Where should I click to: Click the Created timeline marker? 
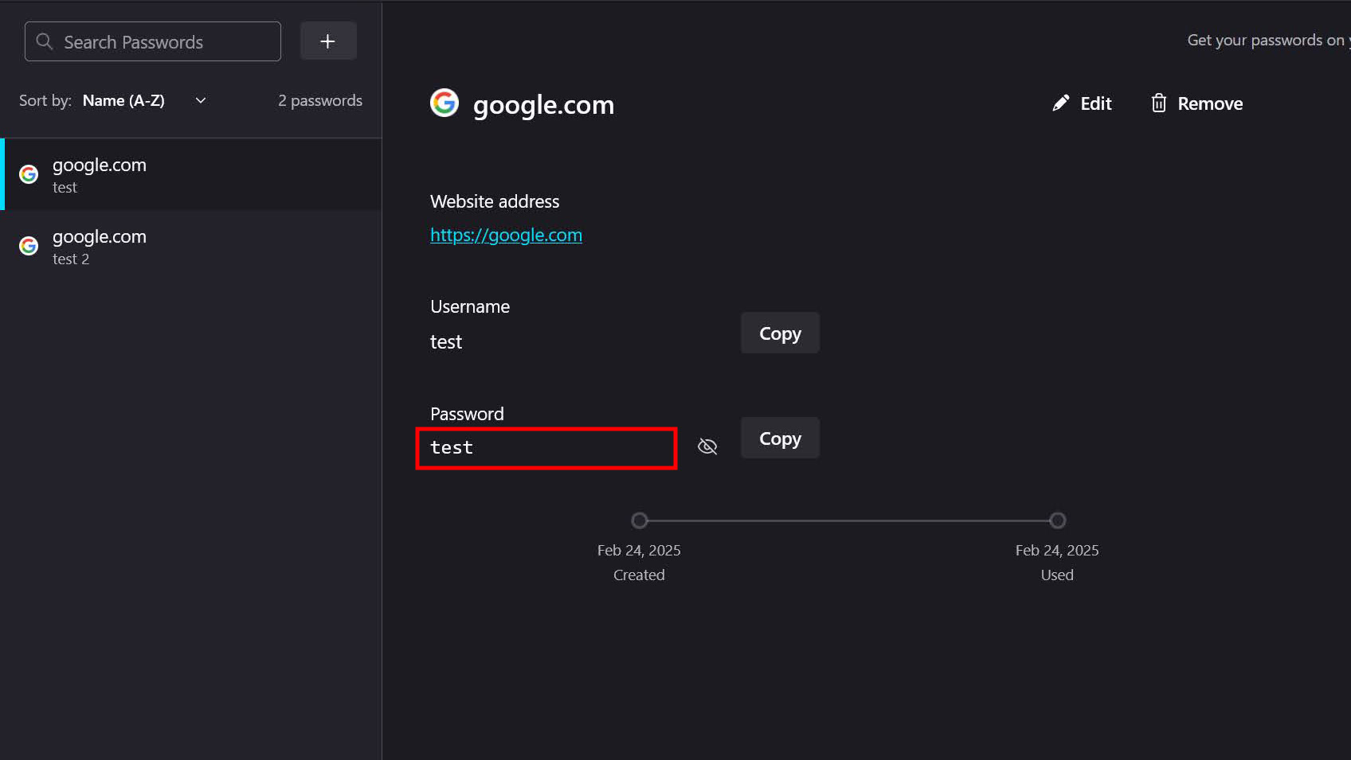(x=639, y=520)
